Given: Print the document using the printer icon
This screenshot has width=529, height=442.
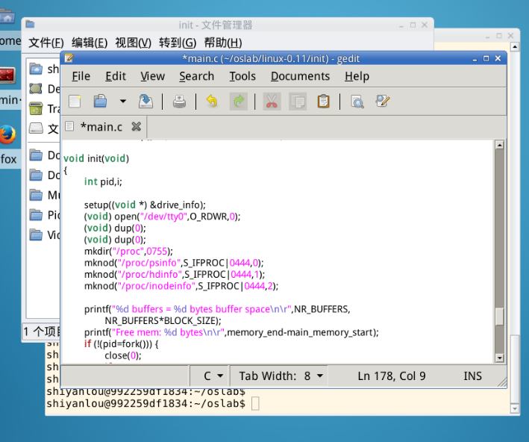Looking at the screenshot, I should click(x=179, y=102).
